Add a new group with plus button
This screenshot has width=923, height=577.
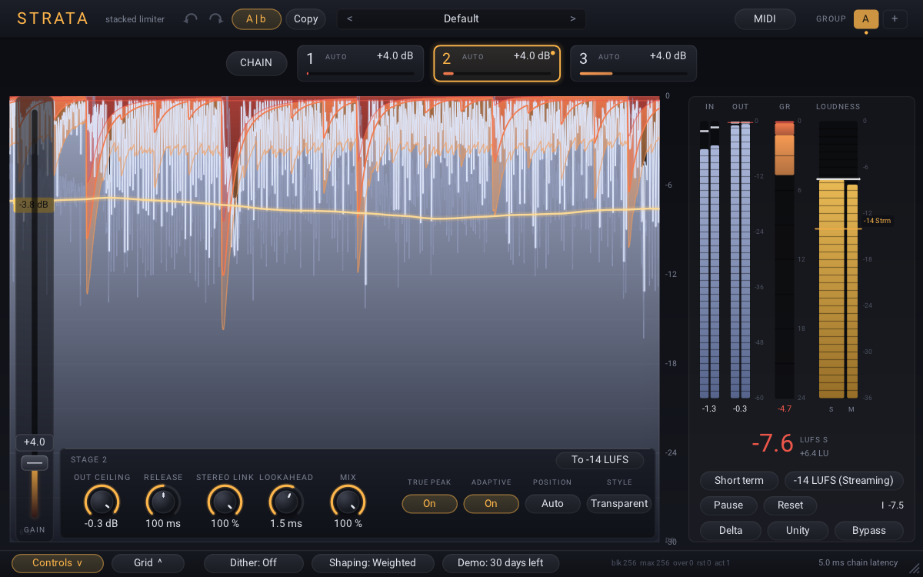point(895,18)
